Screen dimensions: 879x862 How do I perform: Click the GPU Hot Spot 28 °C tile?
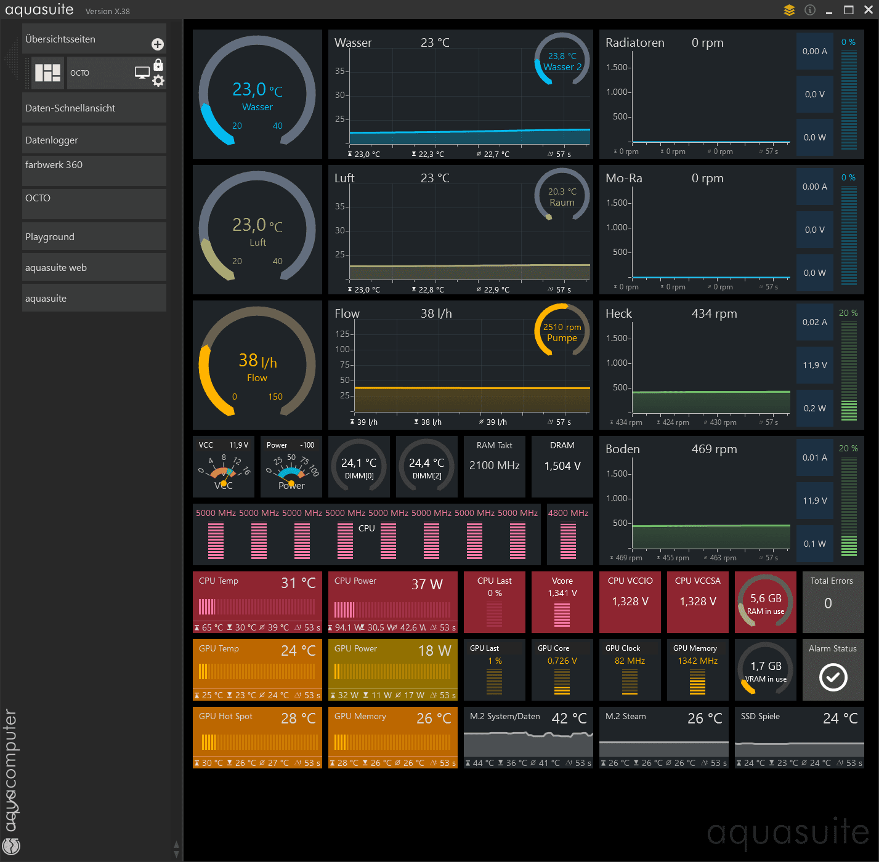coord(257,738)
